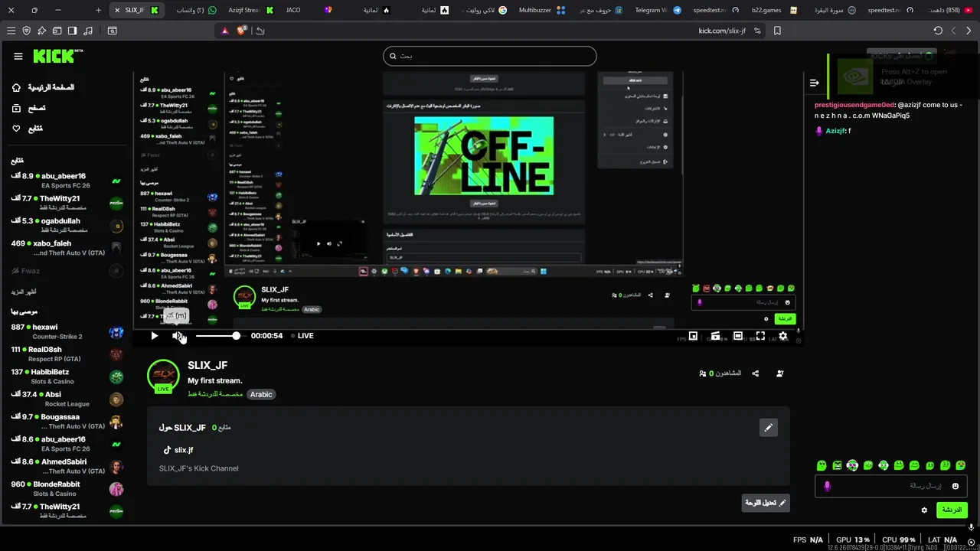Image resolution: width=980 pixels, height=551 pixels.
Task: Open the Following (متابع) sidebar item
Action: [x=27, y=129]
